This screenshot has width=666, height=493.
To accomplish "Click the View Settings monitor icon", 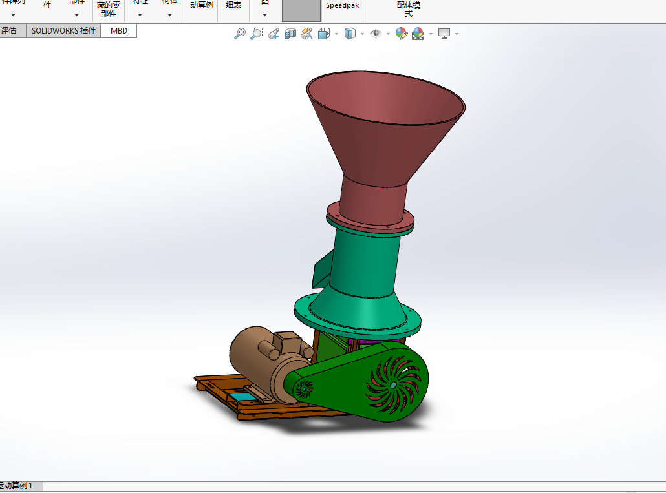I will 444,34.
